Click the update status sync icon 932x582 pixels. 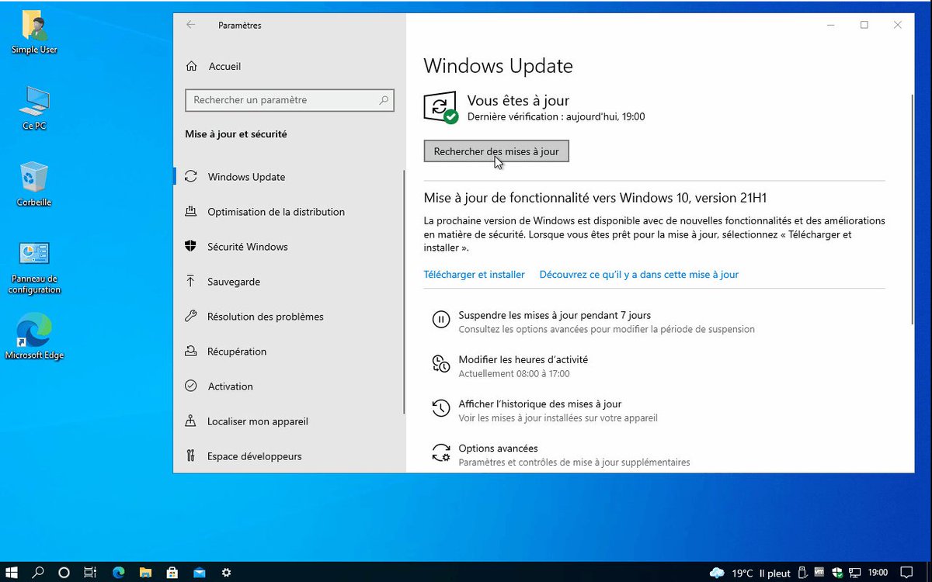point(440,108)
